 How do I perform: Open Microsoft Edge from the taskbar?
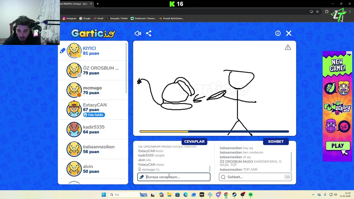[186, 195]
